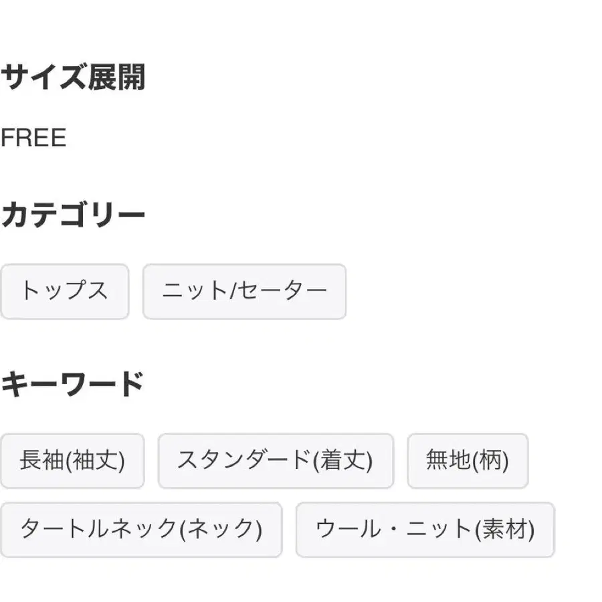Open the 長袖(袖丈) keyword tag
602x602 pixels.
tap(72, 461)
